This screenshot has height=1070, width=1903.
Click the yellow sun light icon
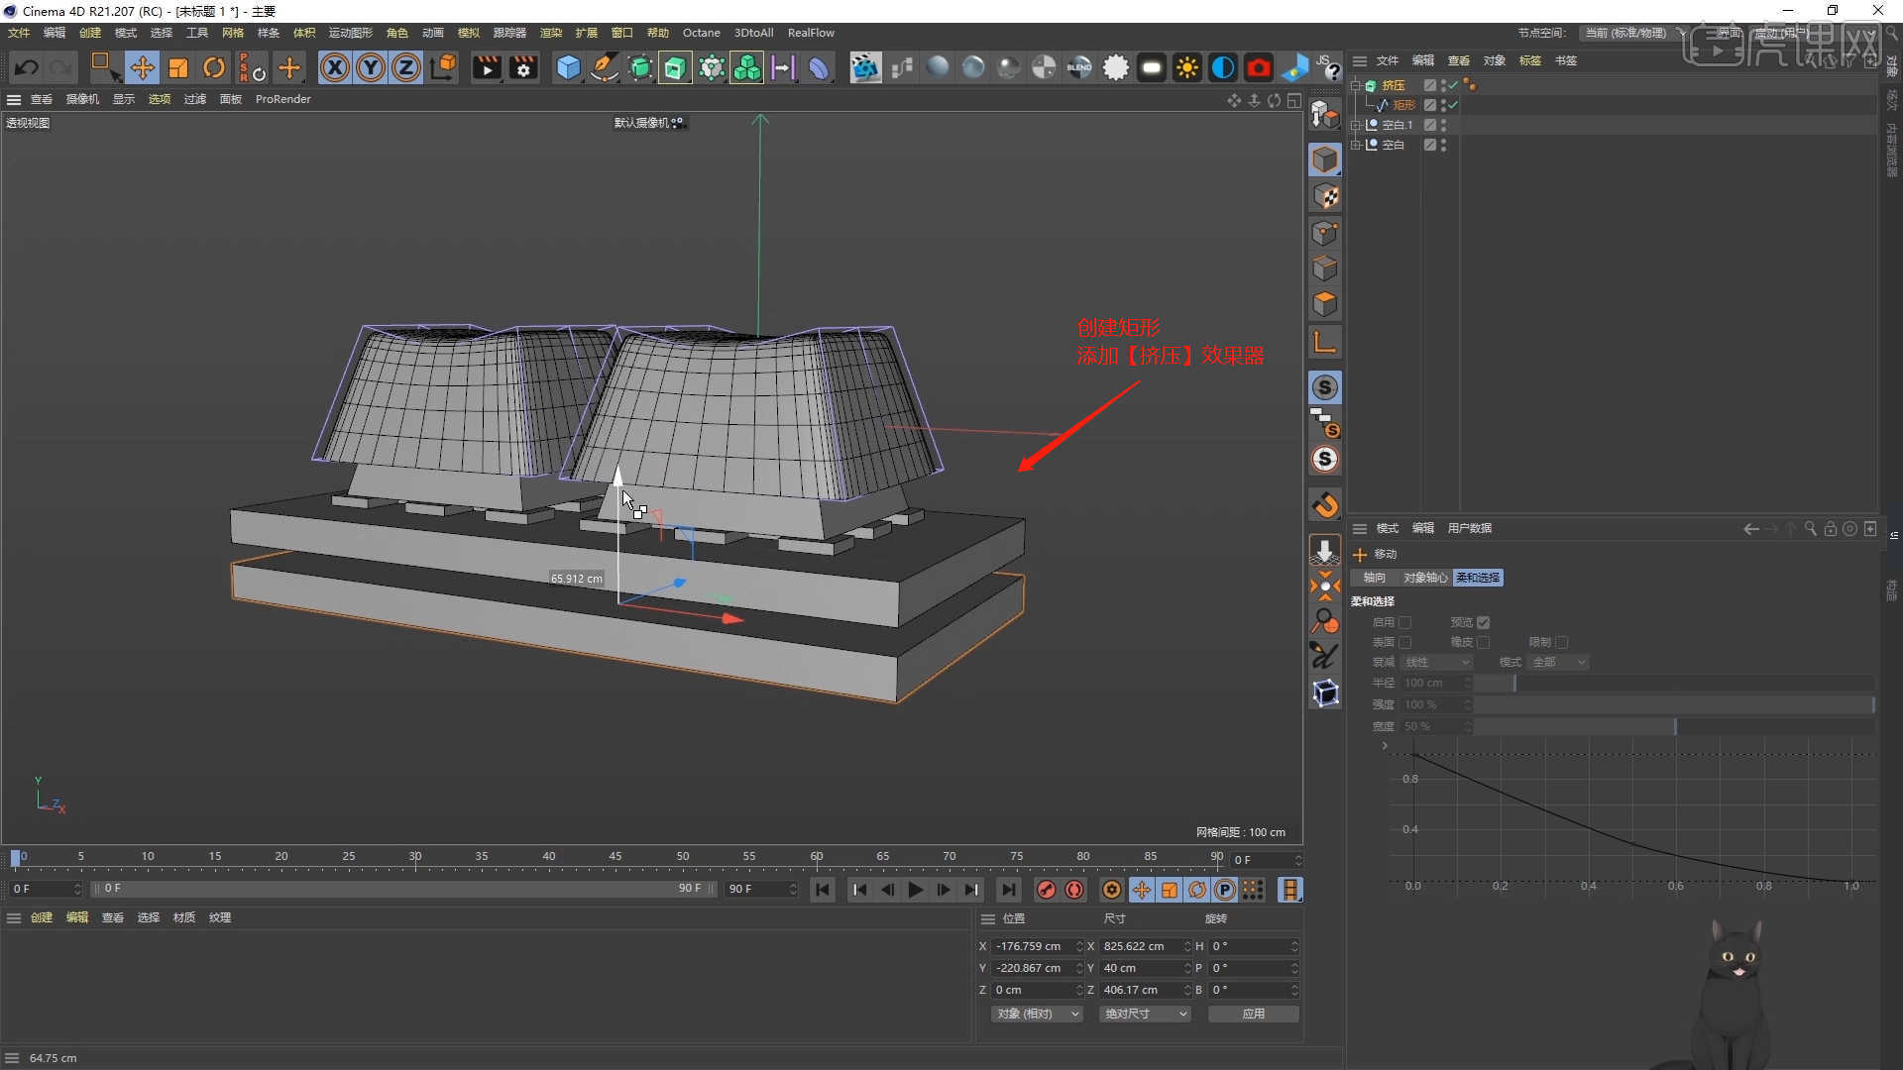[1186, 67]
